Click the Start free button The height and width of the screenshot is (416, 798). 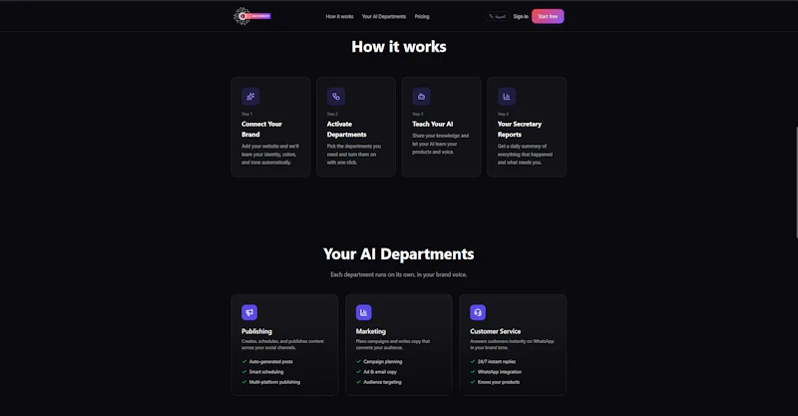548,16
